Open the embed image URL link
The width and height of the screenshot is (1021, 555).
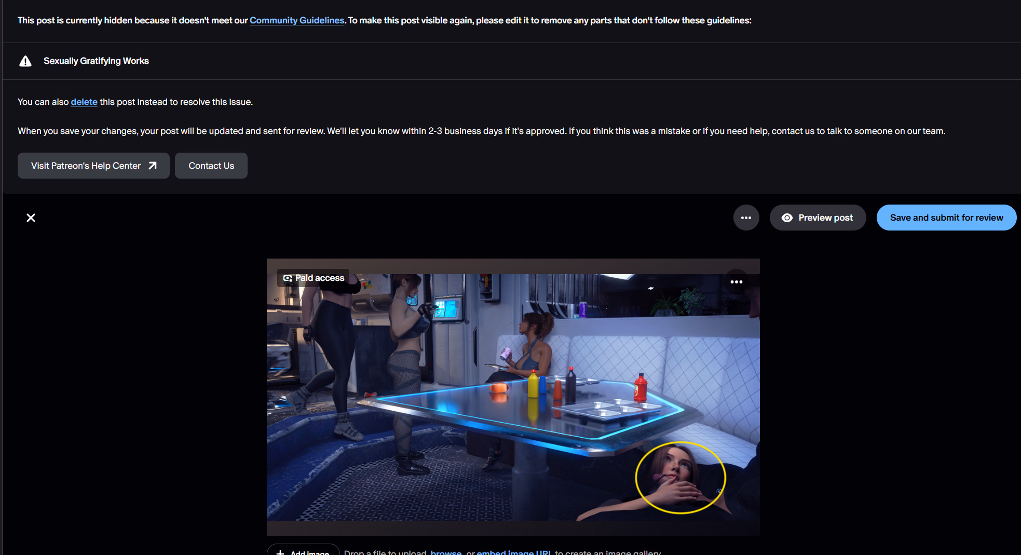(514, 552)
